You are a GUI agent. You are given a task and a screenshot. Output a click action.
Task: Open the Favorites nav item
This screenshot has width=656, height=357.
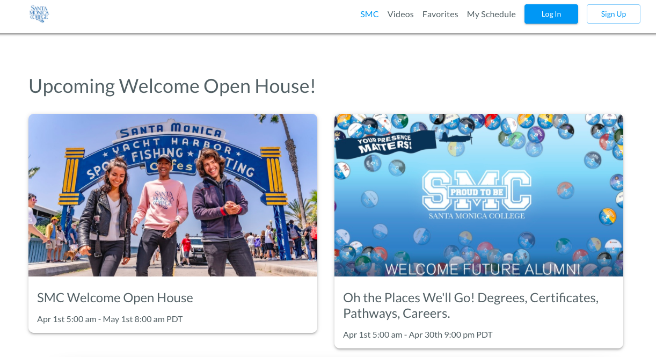point(440,14)
